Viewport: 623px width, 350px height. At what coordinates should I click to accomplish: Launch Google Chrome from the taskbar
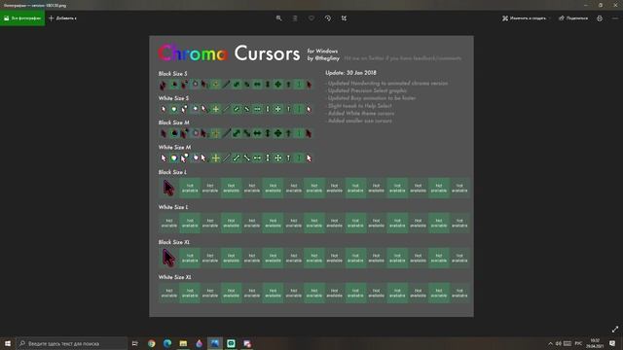point(152,343)
